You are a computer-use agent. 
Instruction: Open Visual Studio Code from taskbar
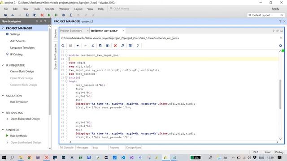point(123,157)
